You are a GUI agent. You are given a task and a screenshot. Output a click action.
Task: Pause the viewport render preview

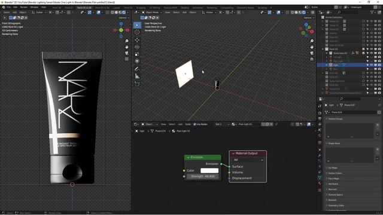click(312, 12)
